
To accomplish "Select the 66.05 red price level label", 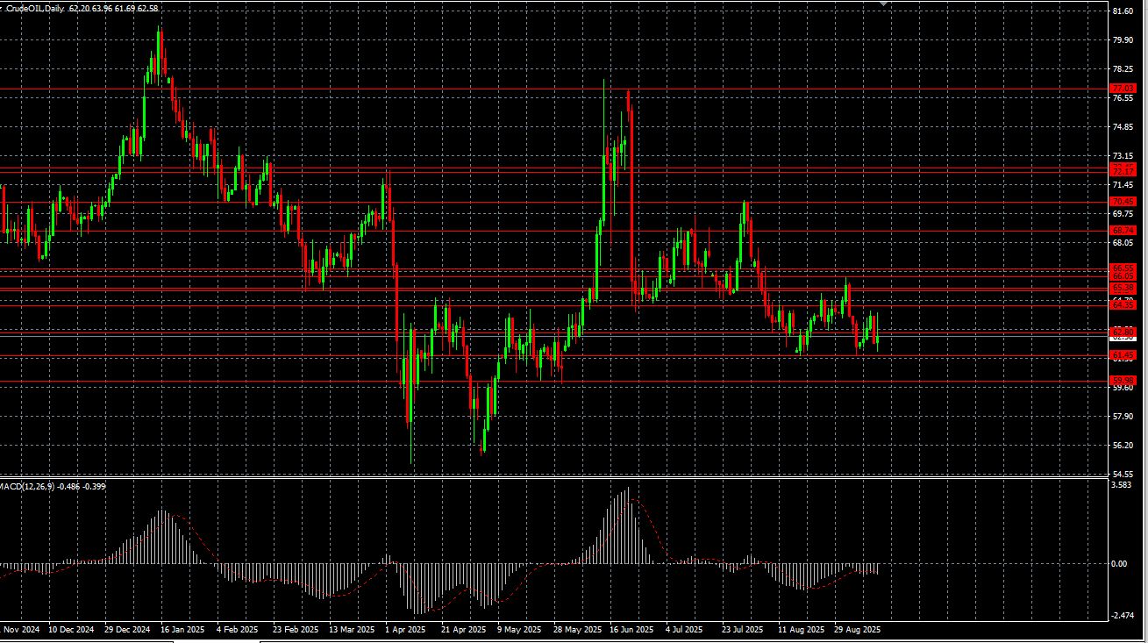I will pyautogui.click(x=1123, y=276).
